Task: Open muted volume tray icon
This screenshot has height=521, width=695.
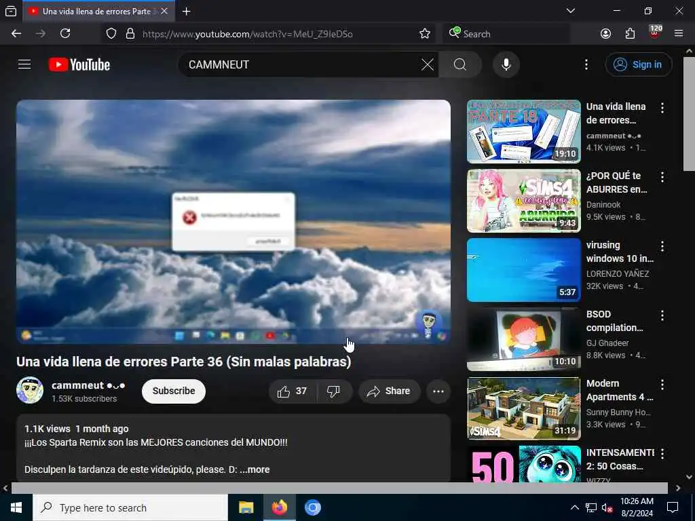Action: pos(607,507)
